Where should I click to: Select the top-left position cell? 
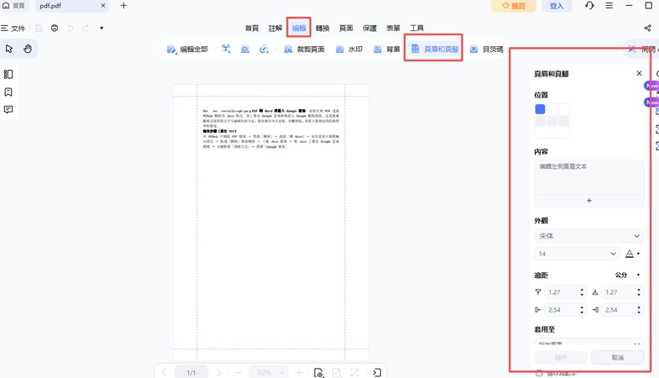click(x=540, y=109)
